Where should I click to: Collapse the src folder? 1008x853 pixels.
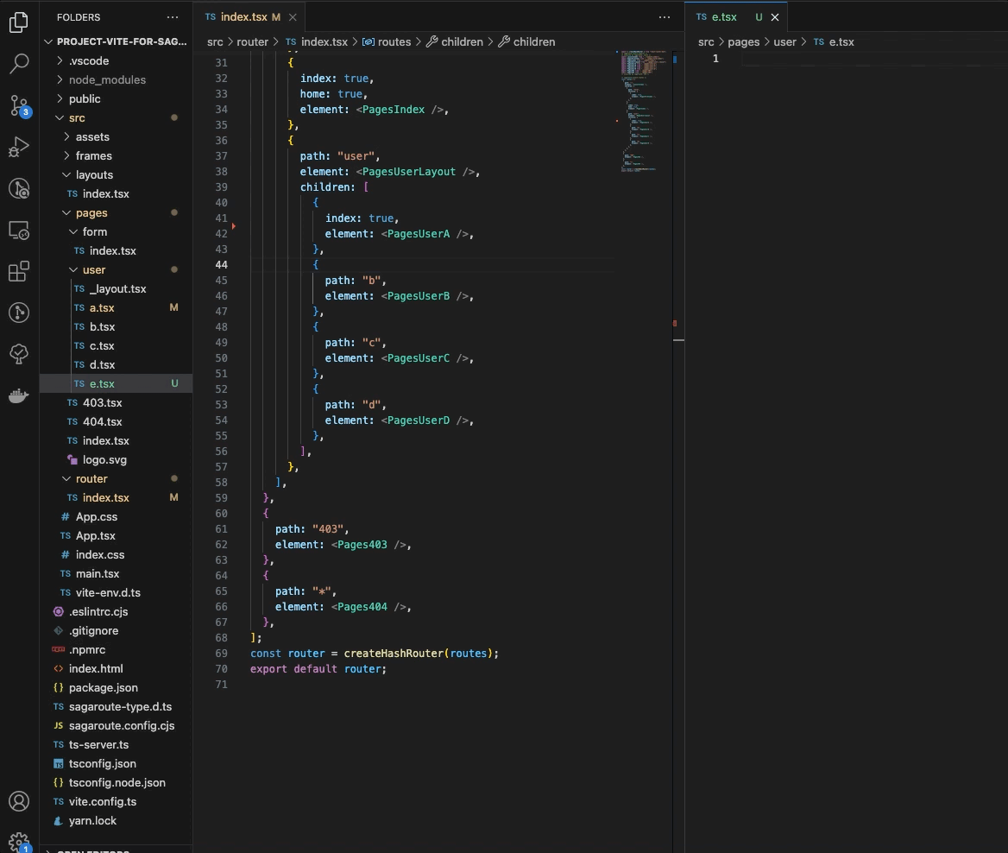(116, 117)
